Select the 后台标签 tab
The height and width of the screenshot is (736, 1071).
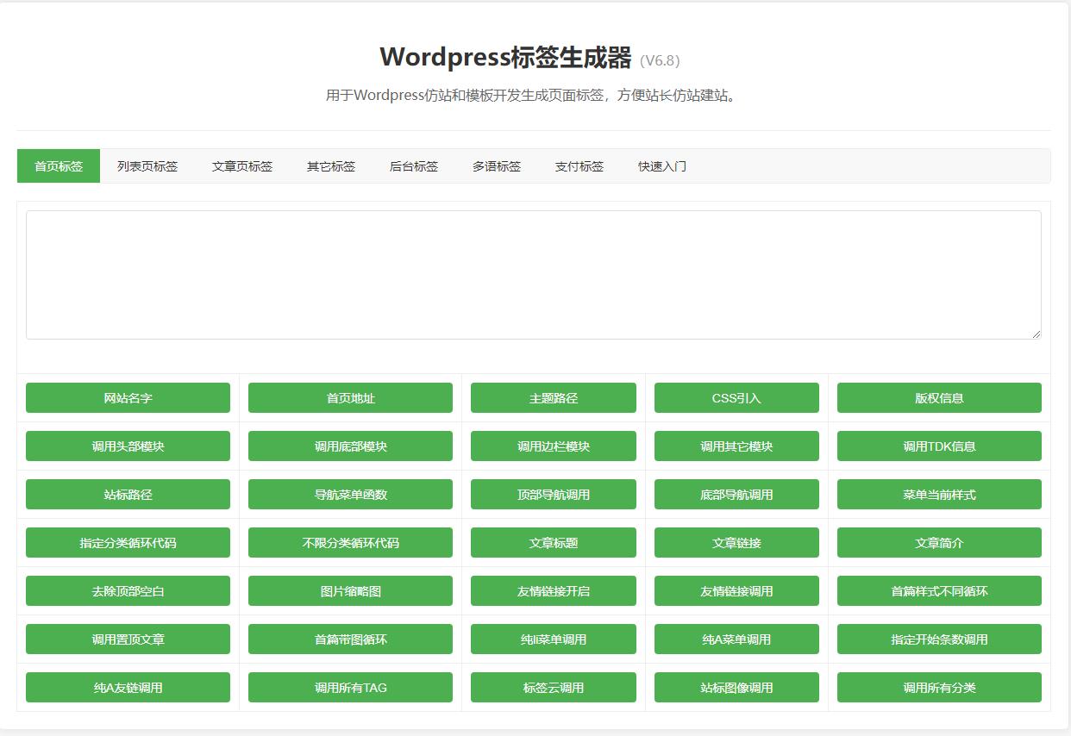(x=413, y=166)
